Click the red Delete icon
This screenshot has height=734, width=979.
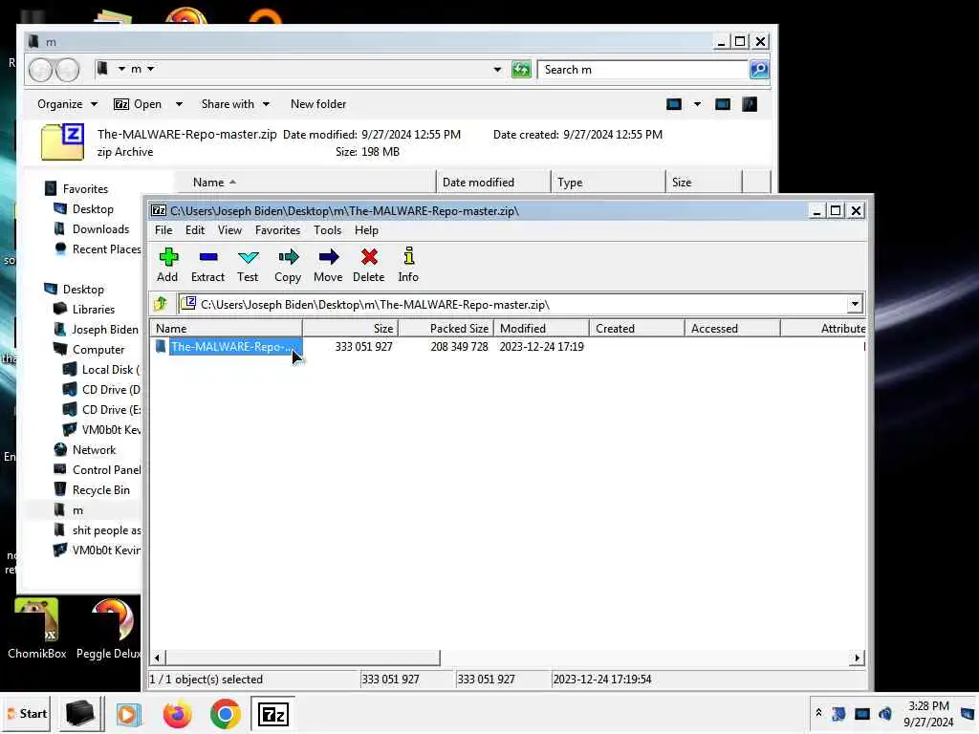pos(369,266)
